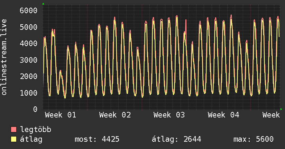Select the Week 04 axis label

[x=223, y=115]
